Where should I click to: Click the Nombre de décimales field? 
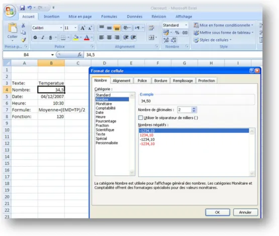tap(184, 110)
